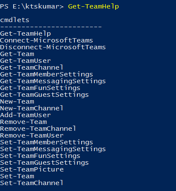
Task: Click the cmdlets column header
Action: coord(14,20)
